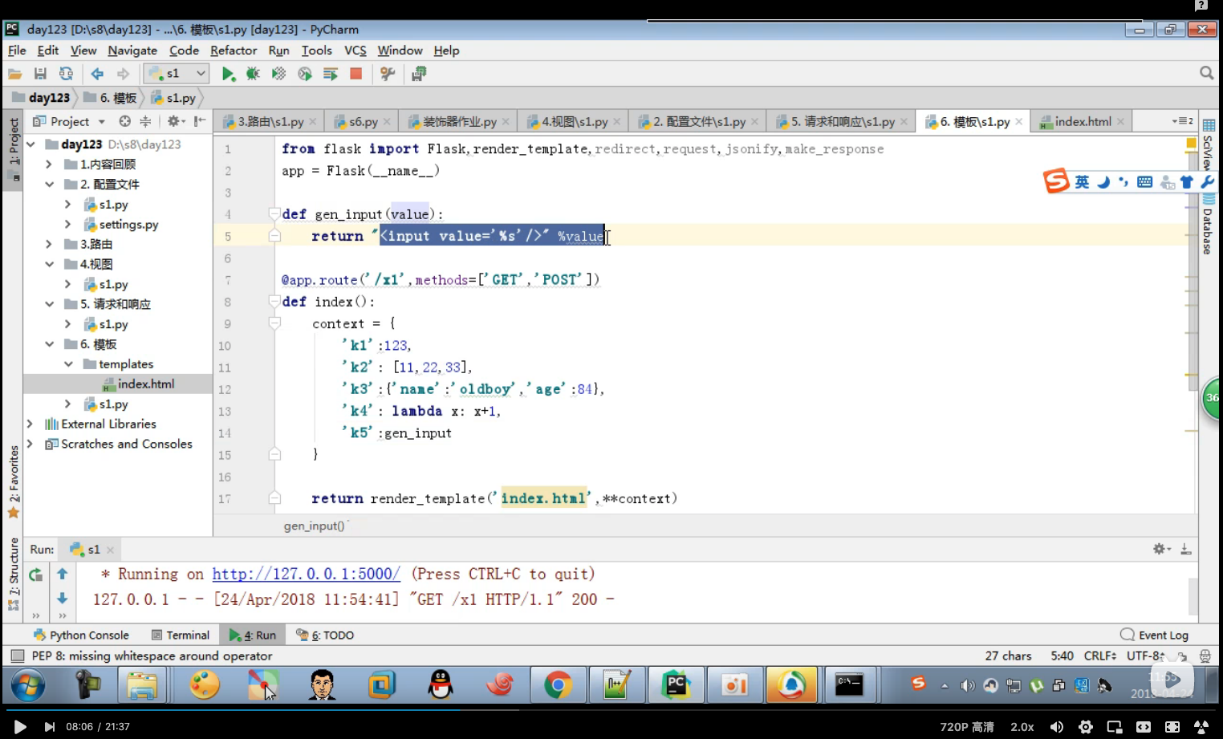Stop the running process with red square

[356, 74]
